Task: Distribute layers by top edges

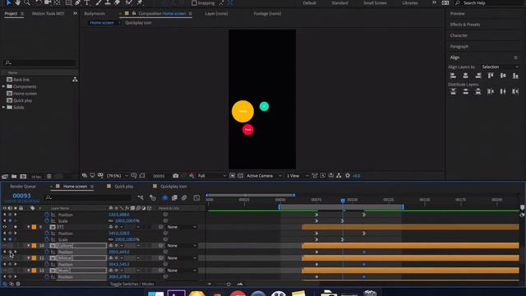Action: (453, 91)
